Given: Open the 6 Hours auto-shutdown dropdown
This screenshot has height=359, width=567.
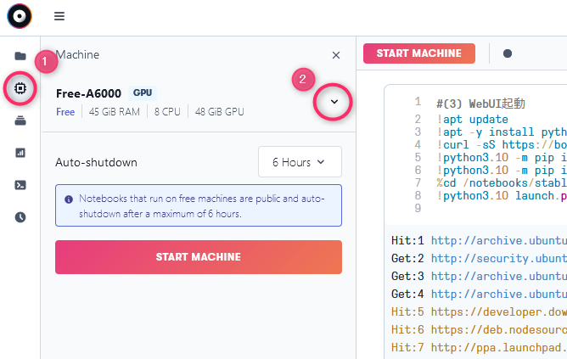Looking at the screenshot, I should (x=300, y=162).
